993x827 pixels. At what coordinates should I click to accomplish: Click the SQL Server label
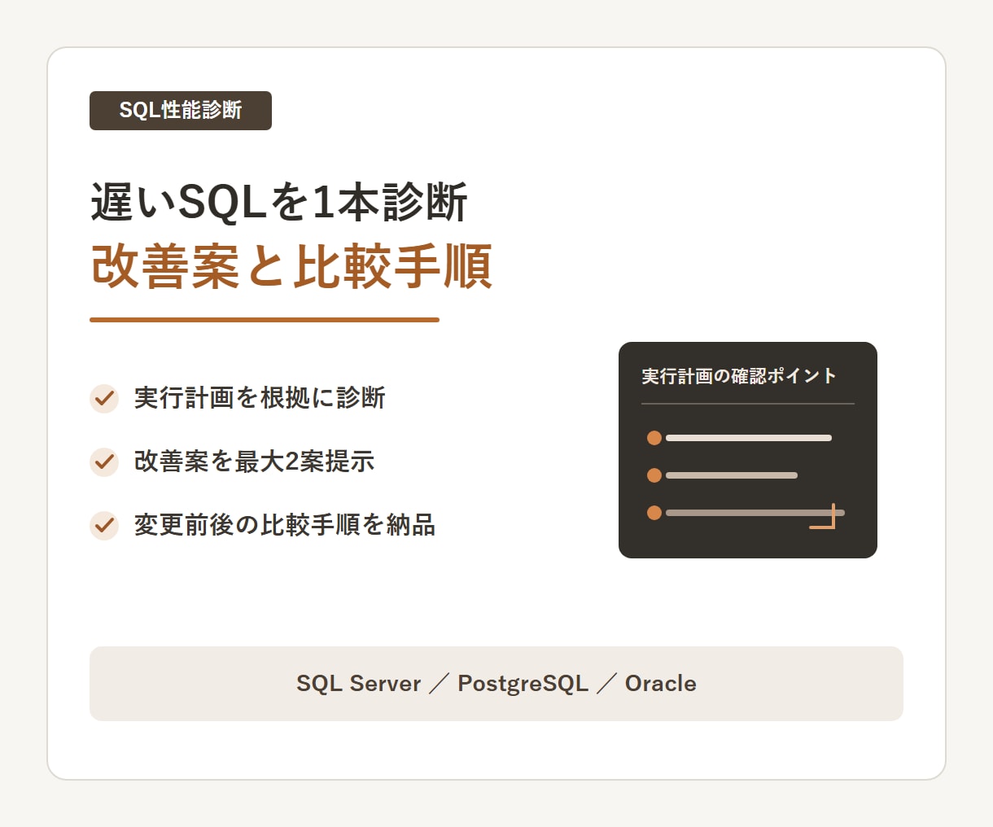[359, 684]
